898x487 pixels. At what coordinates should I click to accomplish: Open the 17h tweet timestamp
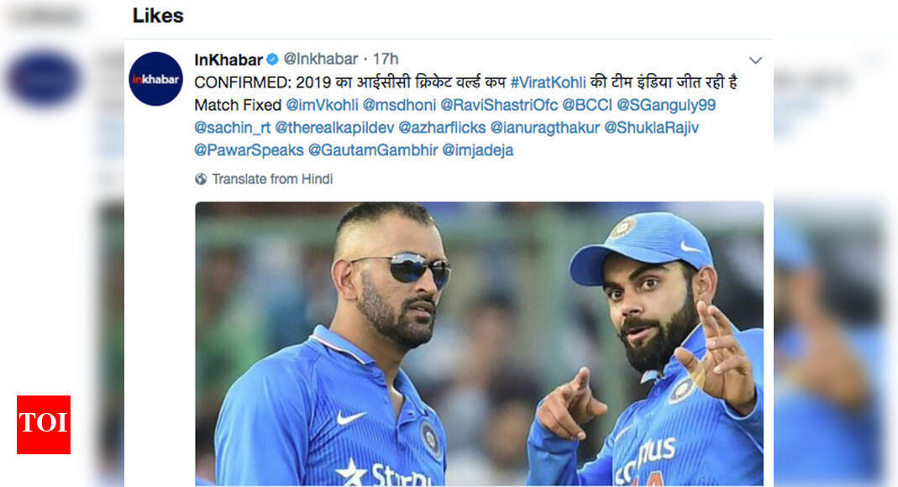(386, 59)
